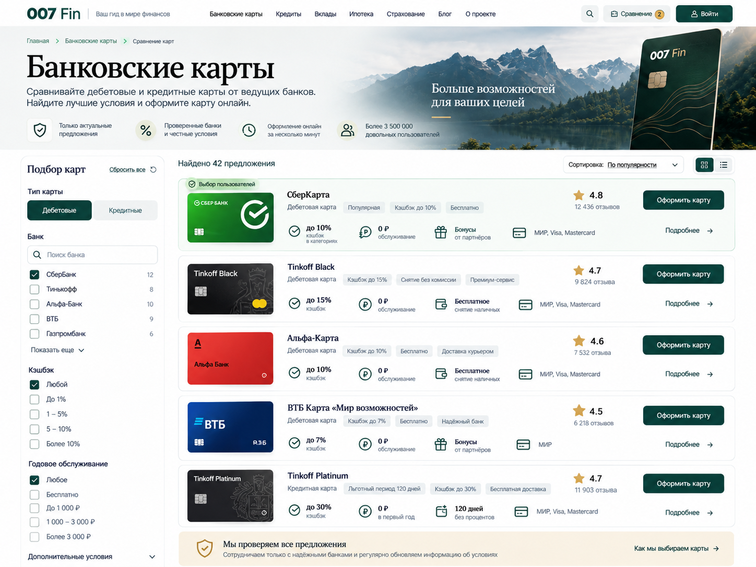The width and height of the screenshot is (756, 567).
Task: Click the 'Войти' login button
Action: (x=704, y=14)
